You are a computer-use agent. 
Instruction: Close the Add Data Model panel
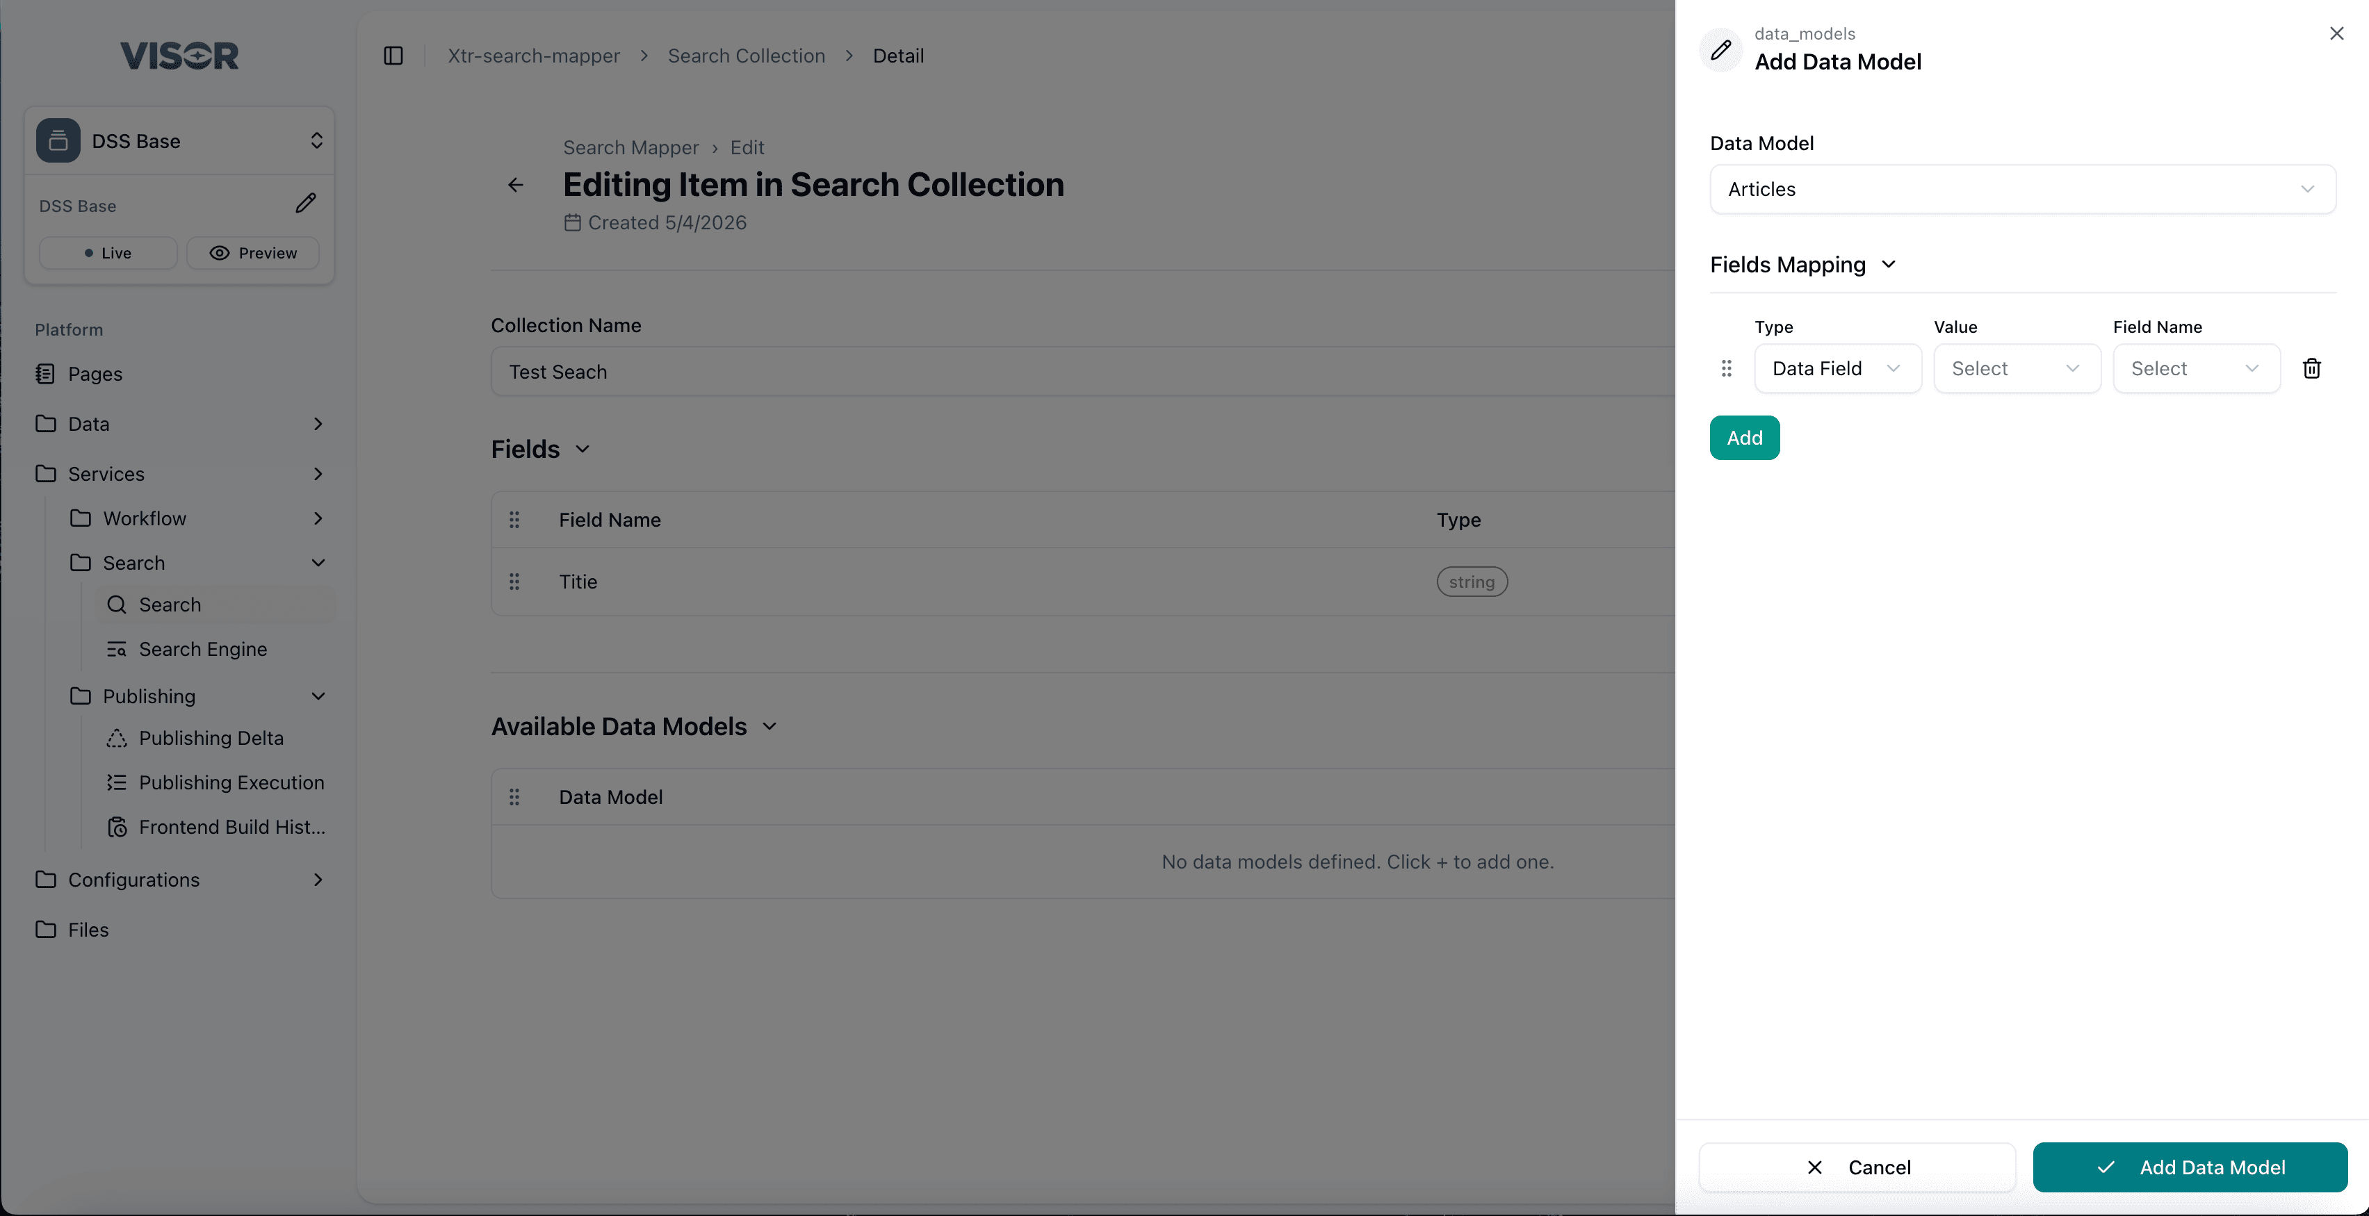[2337, 33]
